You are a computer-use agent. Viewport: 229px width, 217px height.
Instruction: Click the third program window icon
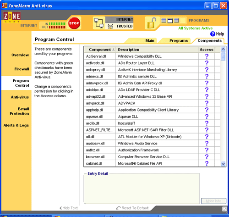tap(176, 20)
